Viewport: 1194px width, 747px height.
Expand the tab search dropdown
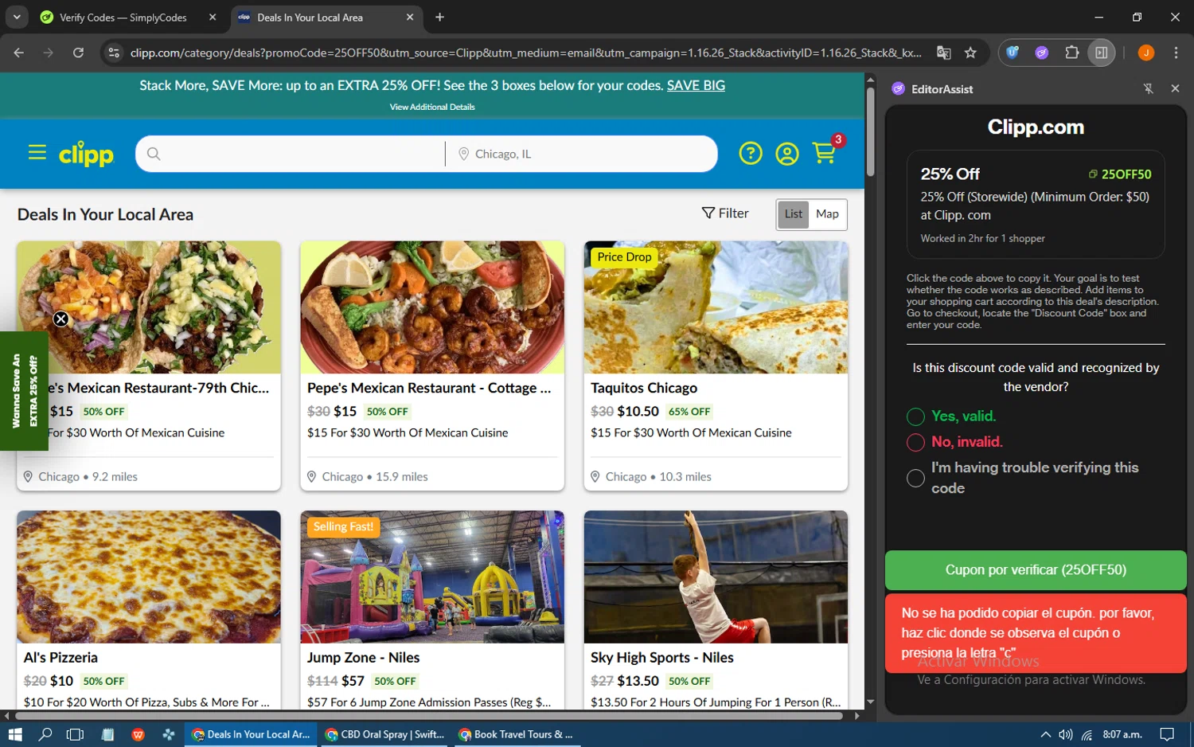(x=17, y=17)
